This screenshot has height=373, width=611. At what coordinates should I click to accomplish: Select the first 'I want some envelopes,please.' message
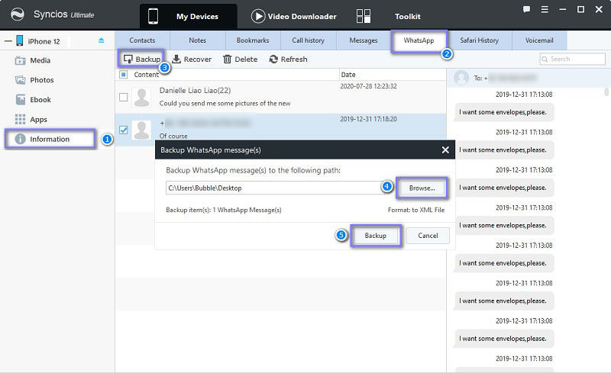tap(503, 112)
